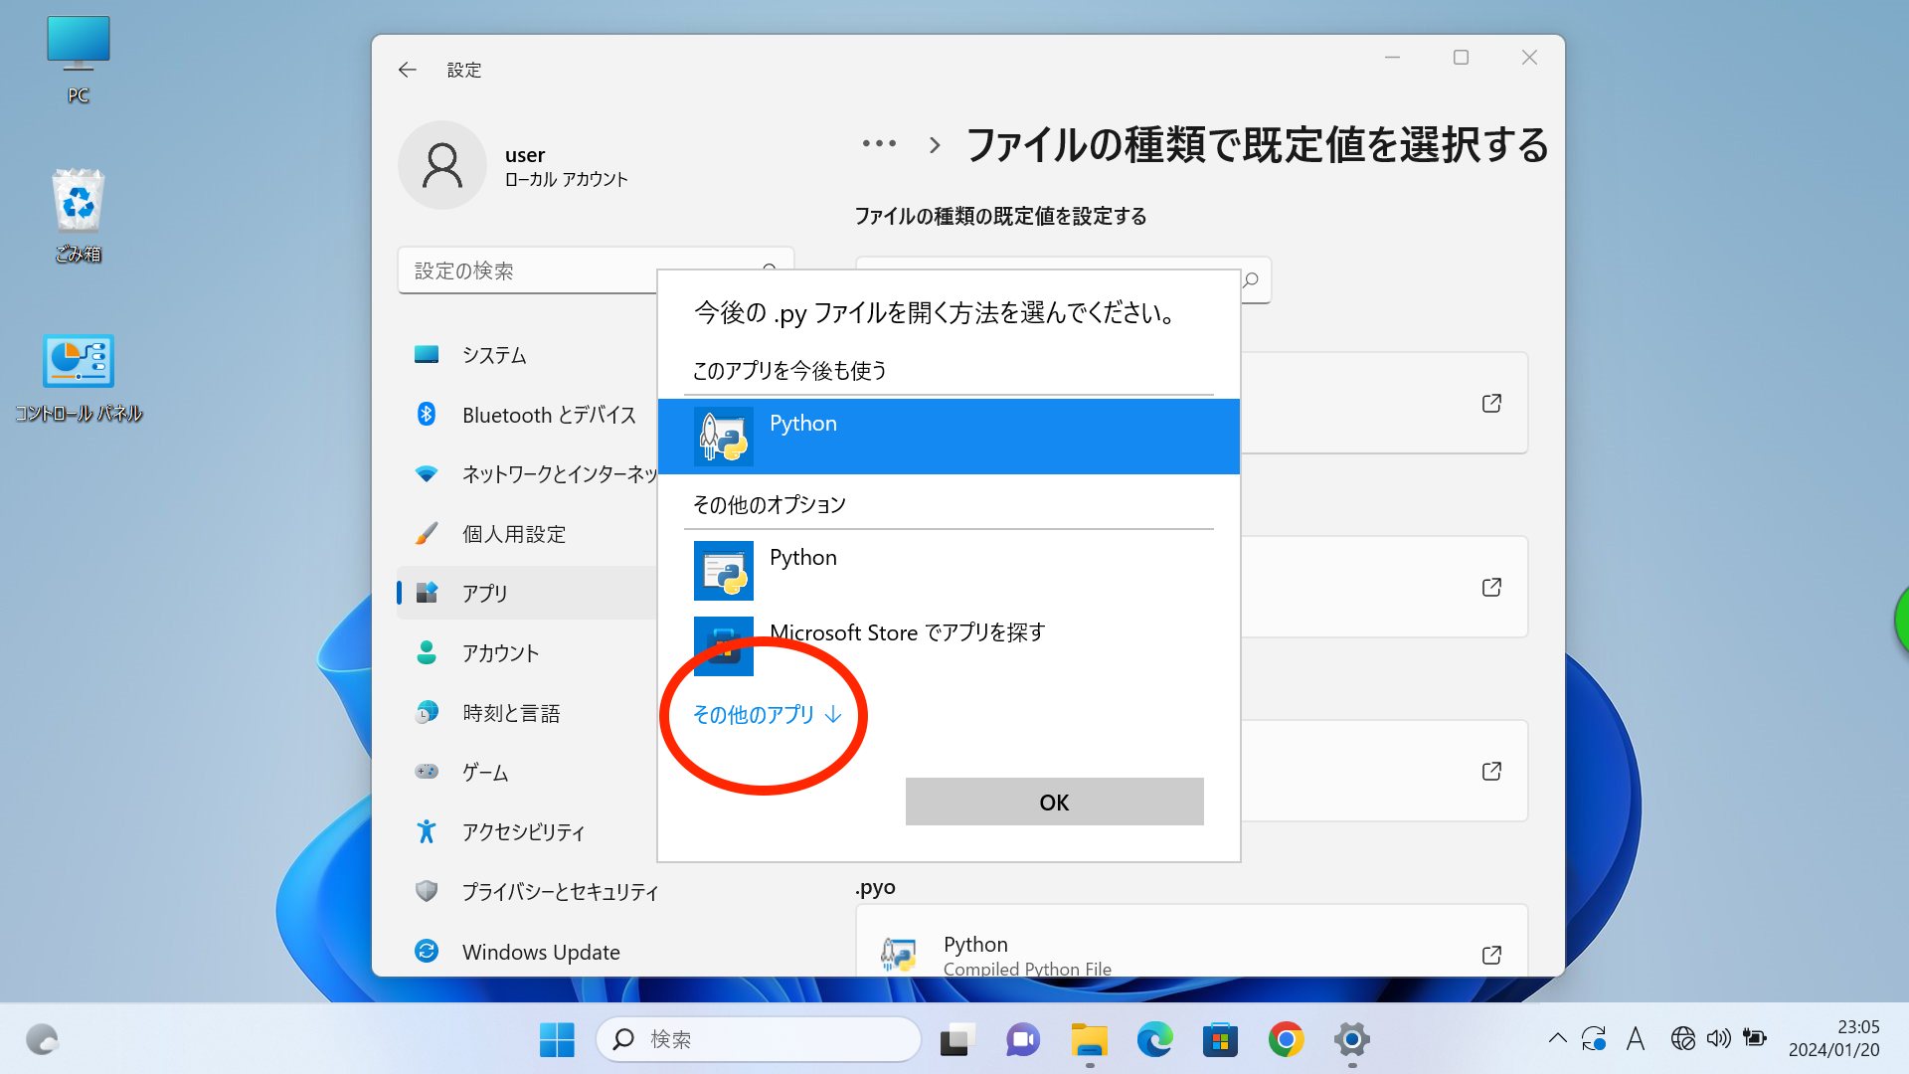1909x1074 pixels.
Task: Launch Google Chrome from the taskbar
Action: [x=1286, y=1039]
